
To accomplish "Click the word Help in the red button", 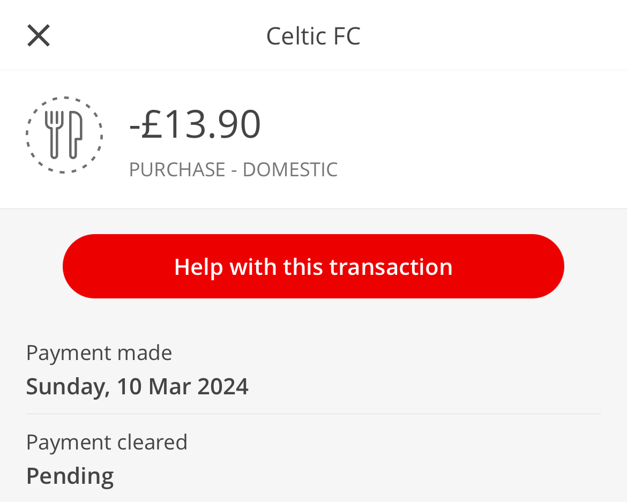I will pos(198,267).
